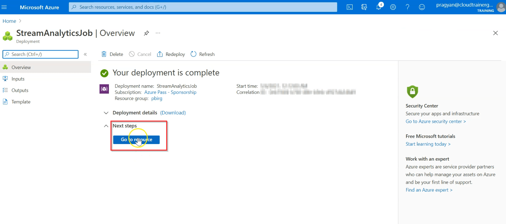Focus the top search resources box
The width and height of the screenshot is (506, 224).
[203, 7]
